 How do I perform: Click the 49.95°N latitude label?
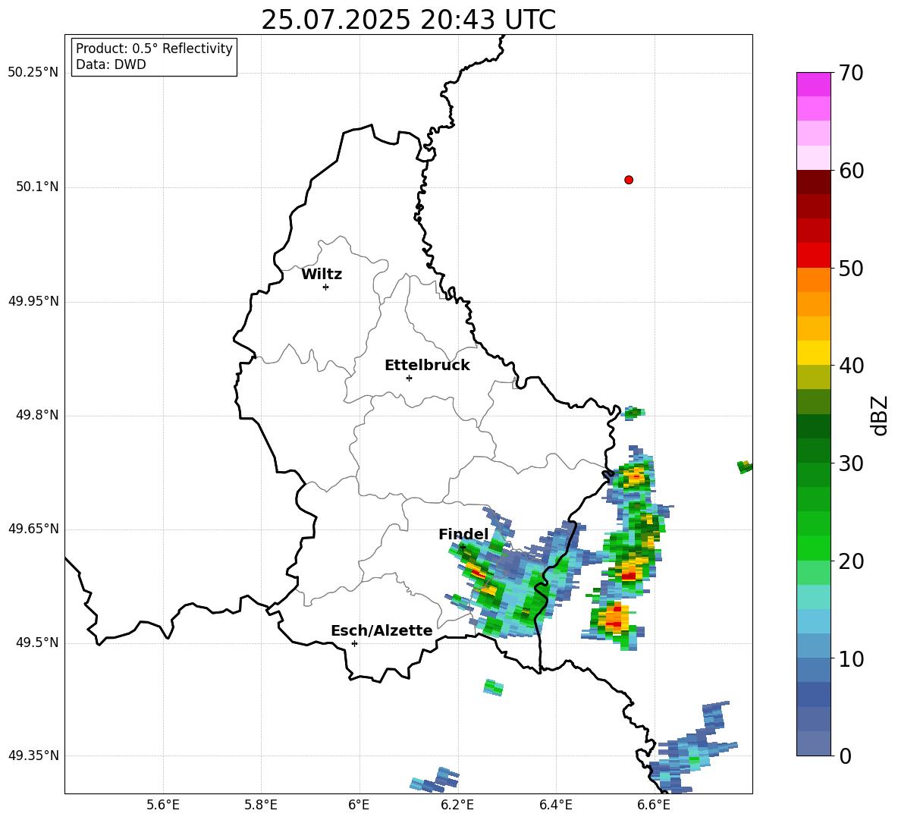[x=33, y=301]
